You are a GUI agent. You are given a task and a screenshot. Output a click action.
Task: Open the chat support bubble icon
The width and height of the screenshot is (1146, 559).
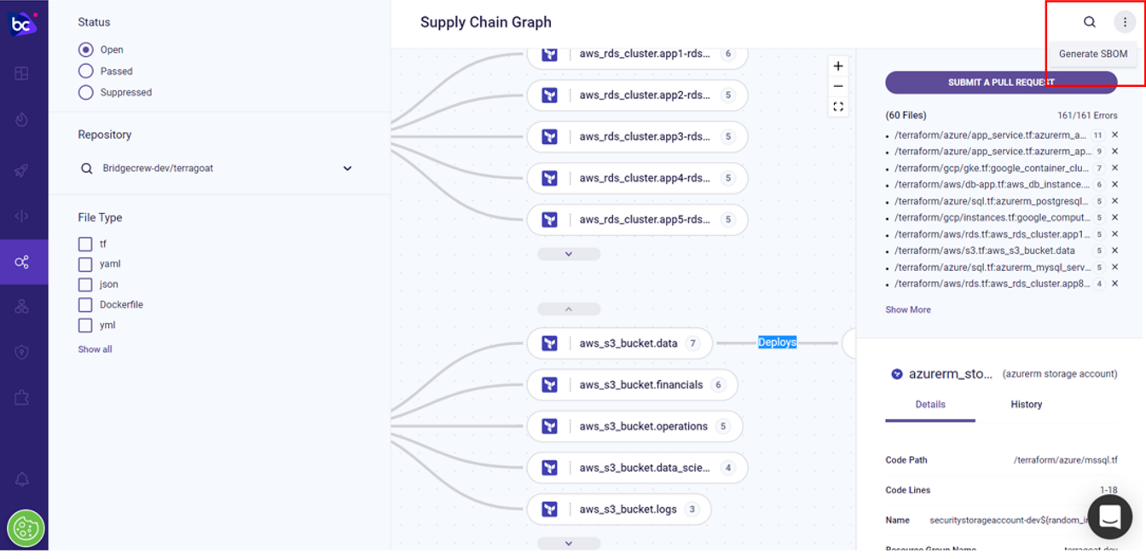point(1110,516)
